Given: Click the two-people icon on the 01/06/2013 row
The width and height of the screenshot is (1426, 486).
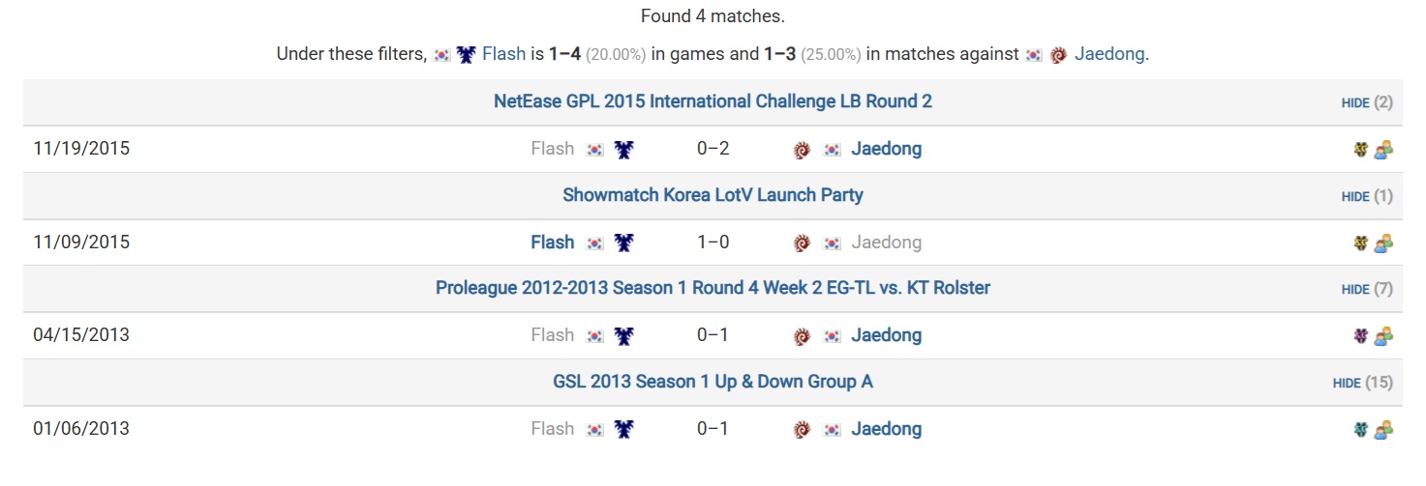Looking at the screenshot, I should (x=1383, y=429).
